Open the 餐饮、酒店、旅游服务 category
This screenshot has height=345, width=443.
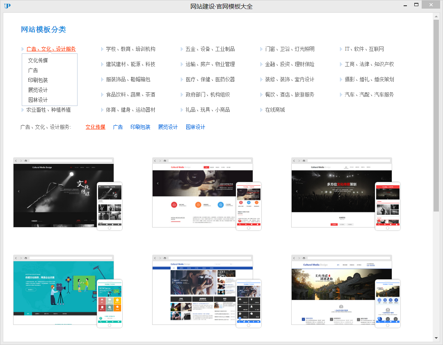(289, 94)
